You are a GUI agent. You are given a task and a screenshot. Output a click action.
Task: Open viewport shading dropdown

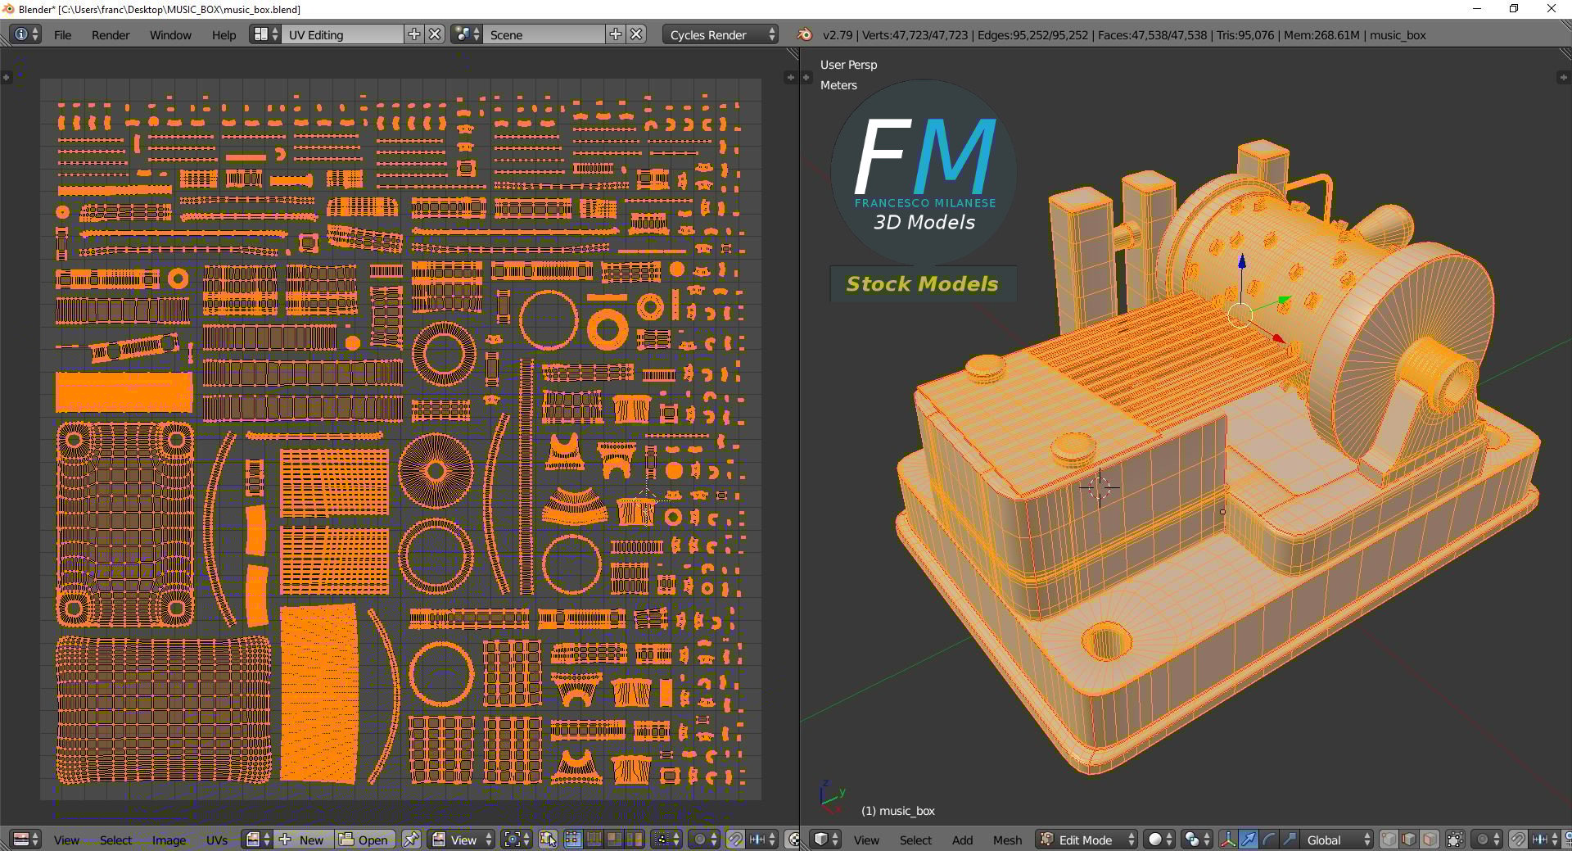point(1160,840)
